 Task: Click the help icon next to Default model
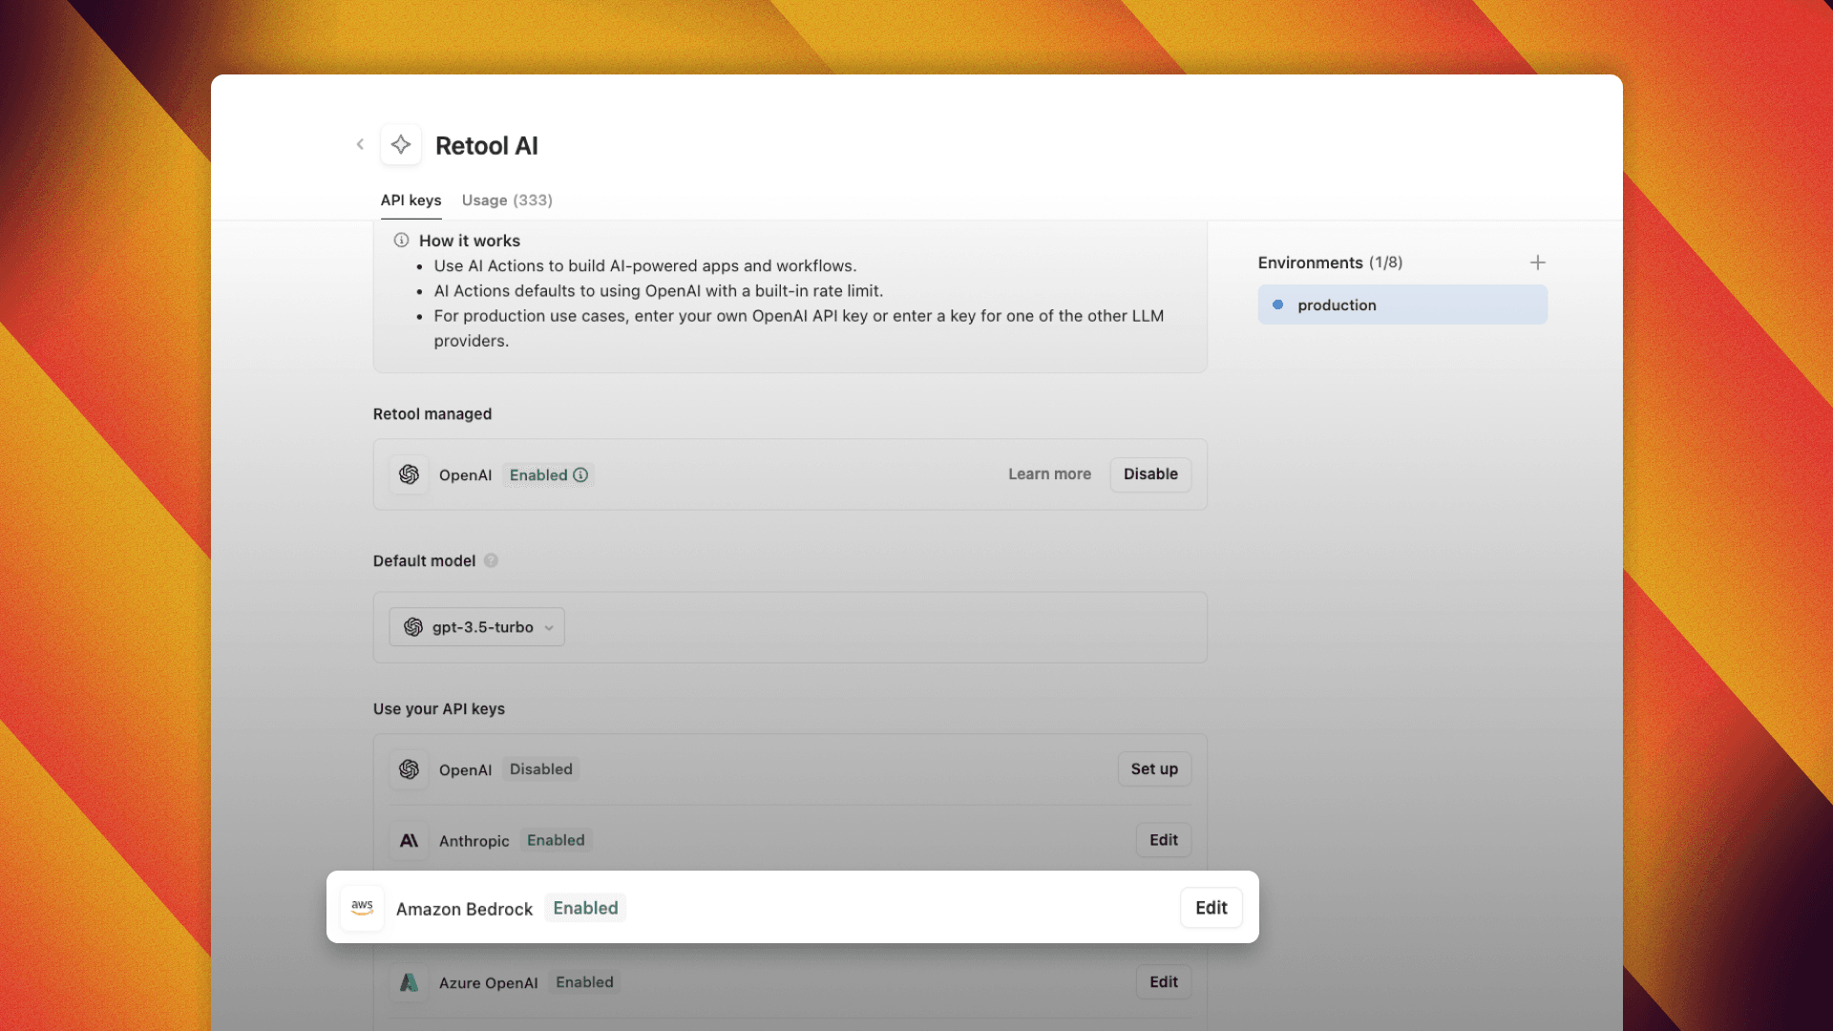click(491, 560)
